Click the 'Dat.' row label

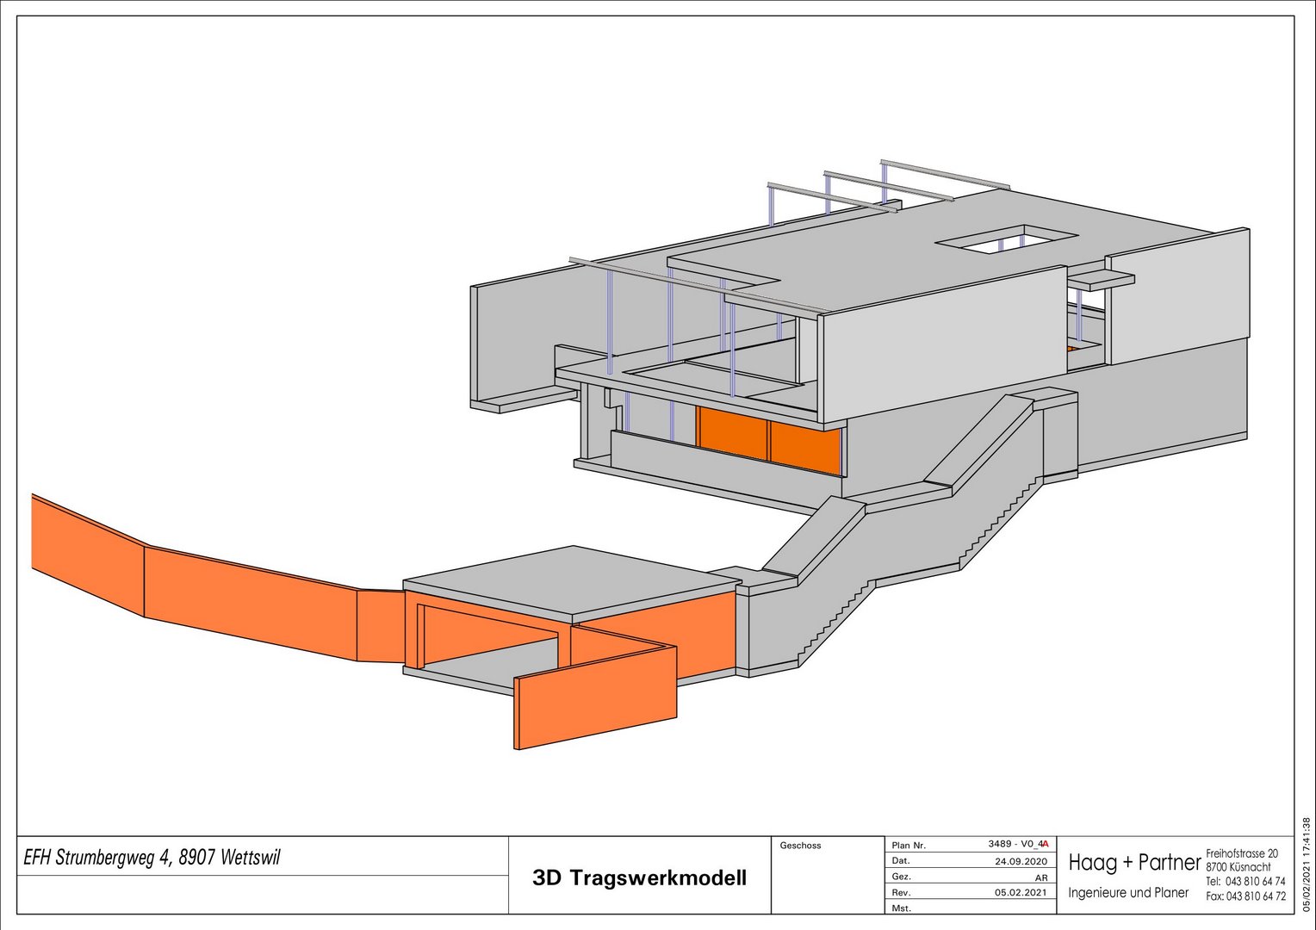click(901, 861)
